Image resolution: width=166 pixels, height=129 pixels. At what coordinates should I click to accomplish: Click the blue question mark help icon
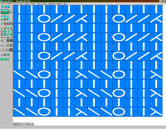click(x=2, y=23)
